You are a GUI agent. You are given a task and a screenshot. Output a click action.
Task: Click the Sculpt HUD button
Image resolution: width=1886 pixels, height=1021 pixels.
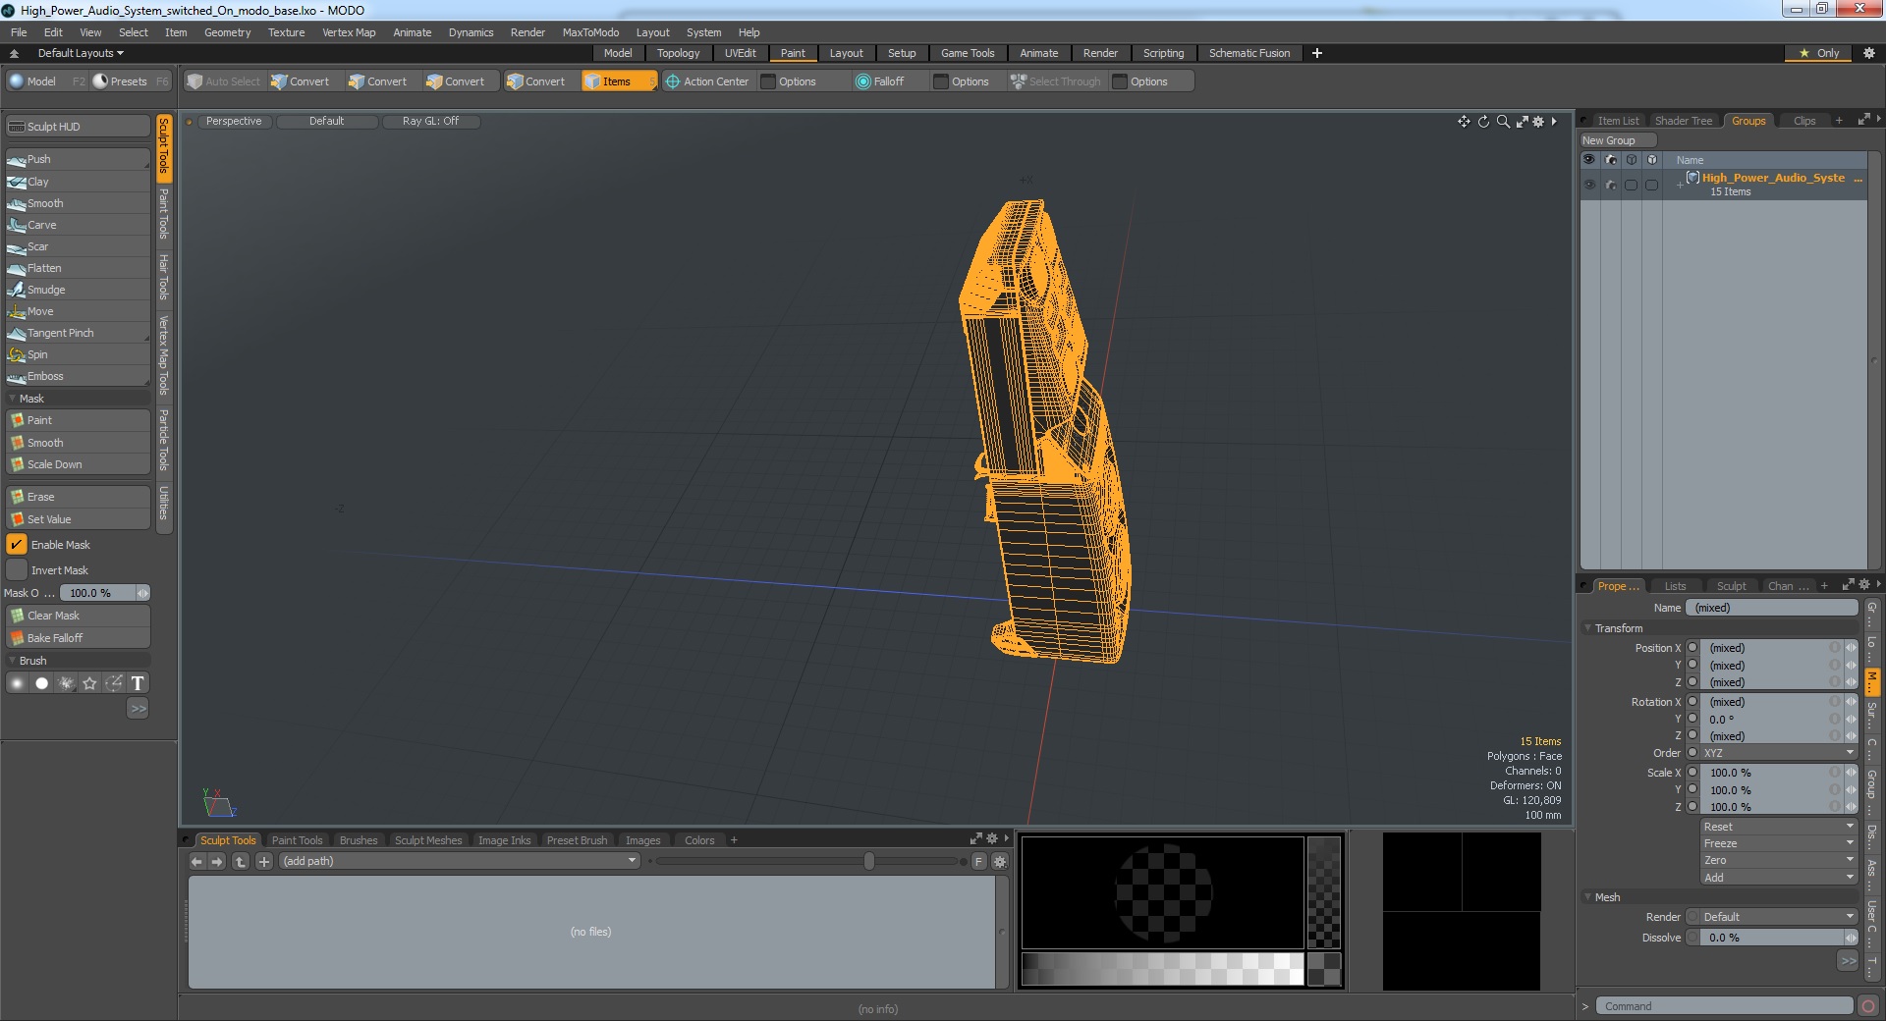[77, 127]
